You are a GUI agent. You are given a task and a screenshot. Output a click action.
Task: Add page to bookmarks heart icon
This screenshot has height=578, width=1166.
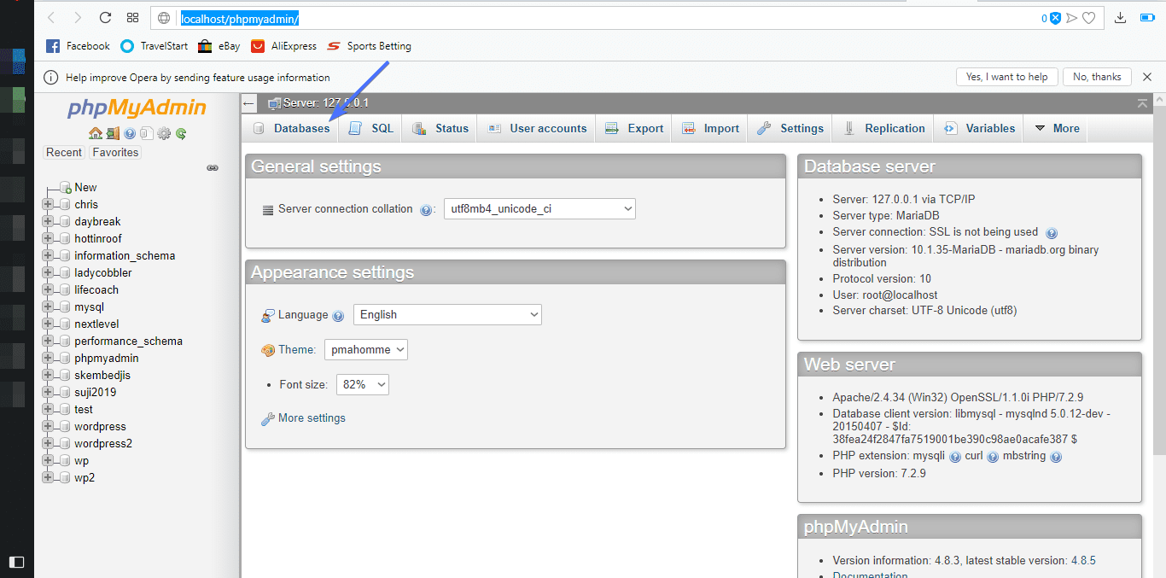[1089, 18]
